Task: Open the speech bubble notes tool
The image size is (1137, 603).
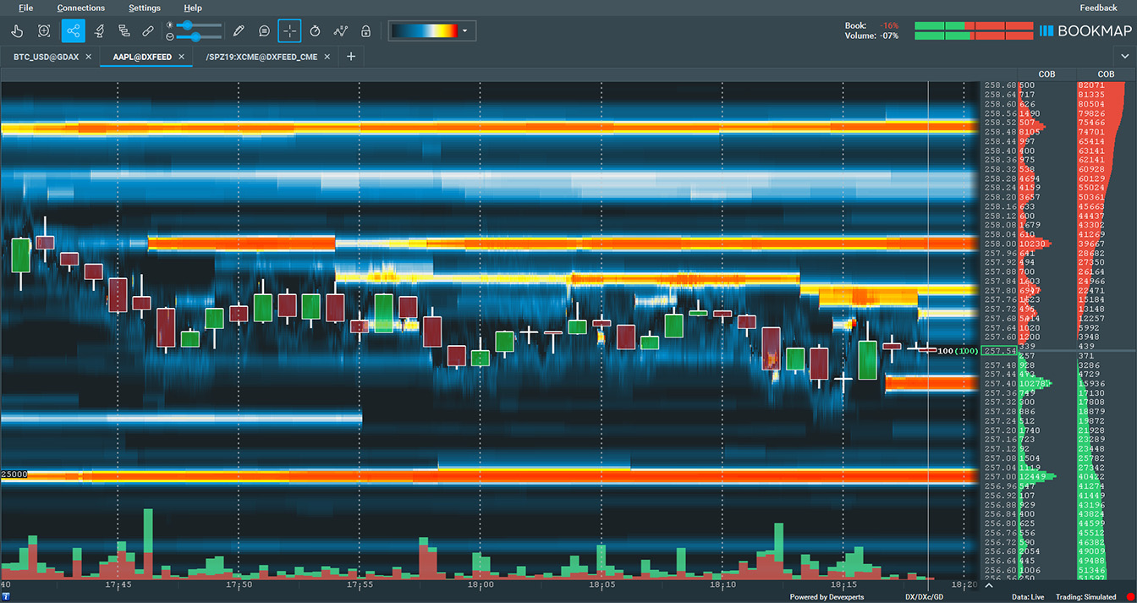Action: pyautogui.click(x=264, y=31)
